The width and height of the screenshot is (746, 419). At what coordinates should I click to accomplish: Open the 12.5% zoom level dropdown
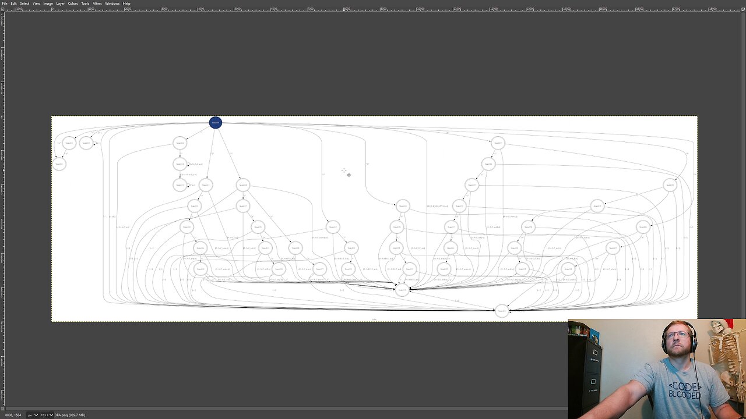47,415
